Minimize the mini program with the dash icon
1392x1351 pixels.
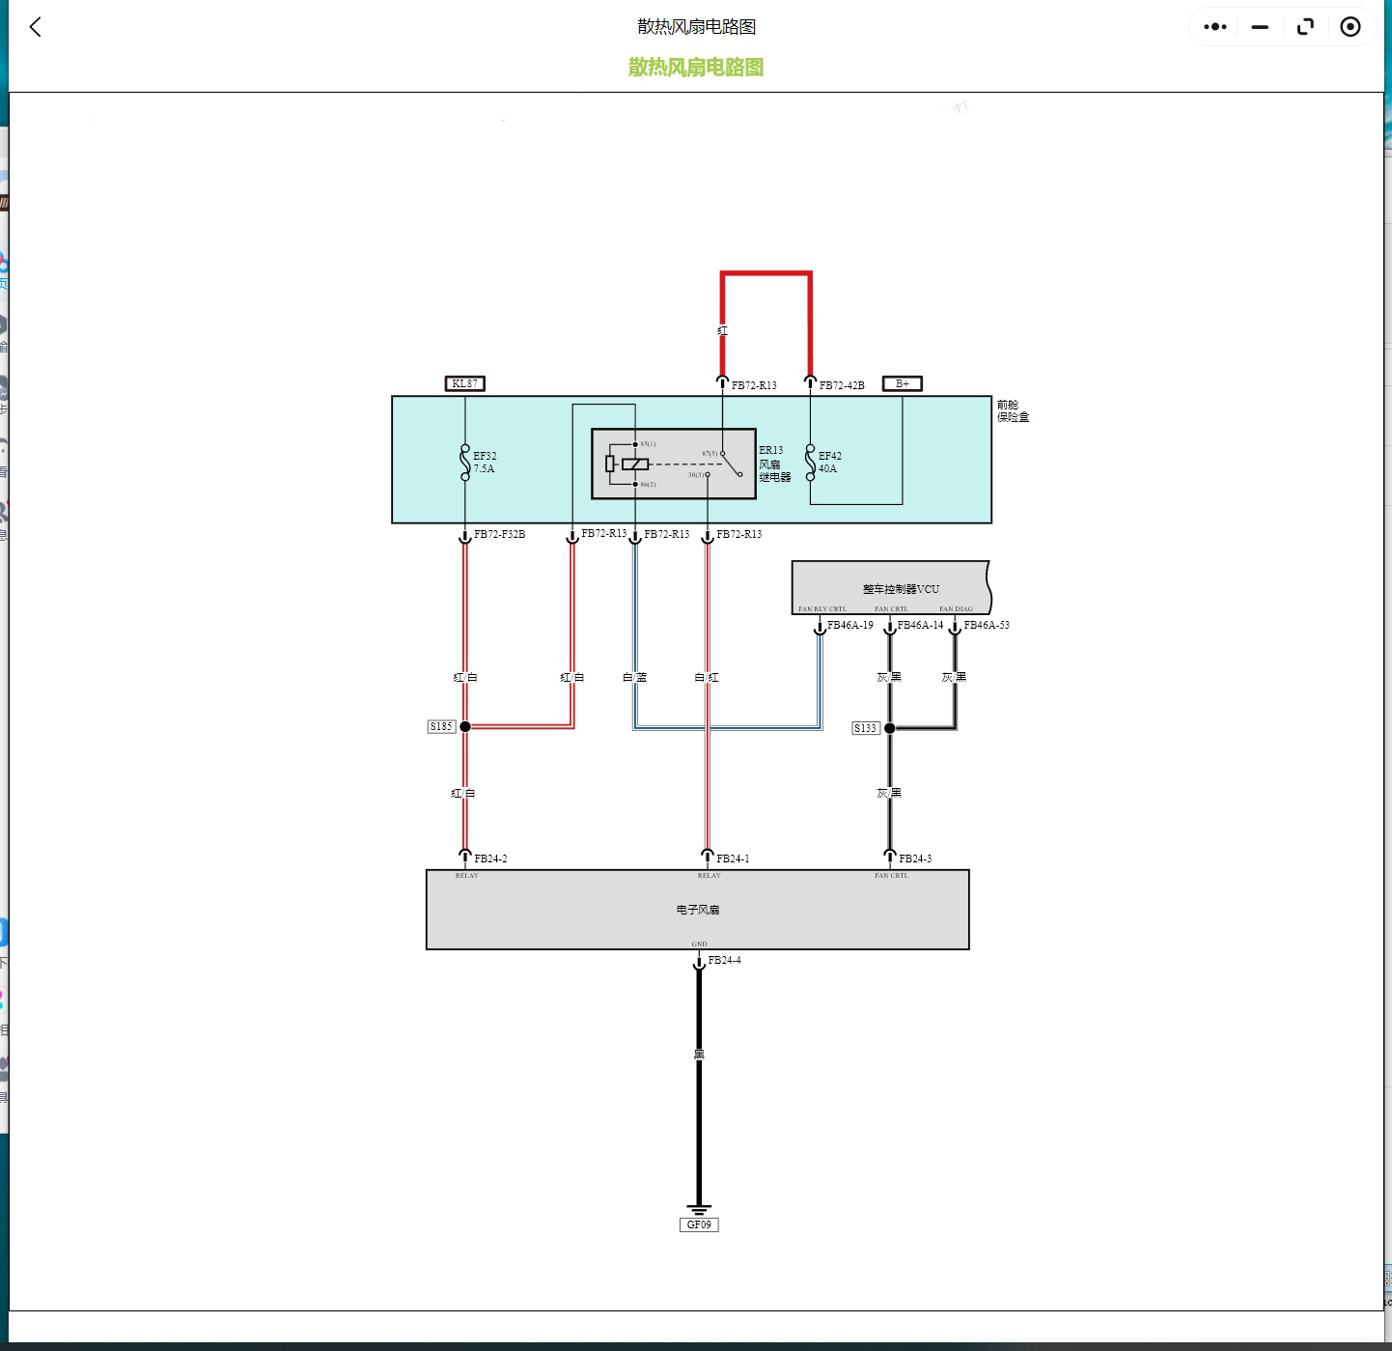pos(1260,27)
